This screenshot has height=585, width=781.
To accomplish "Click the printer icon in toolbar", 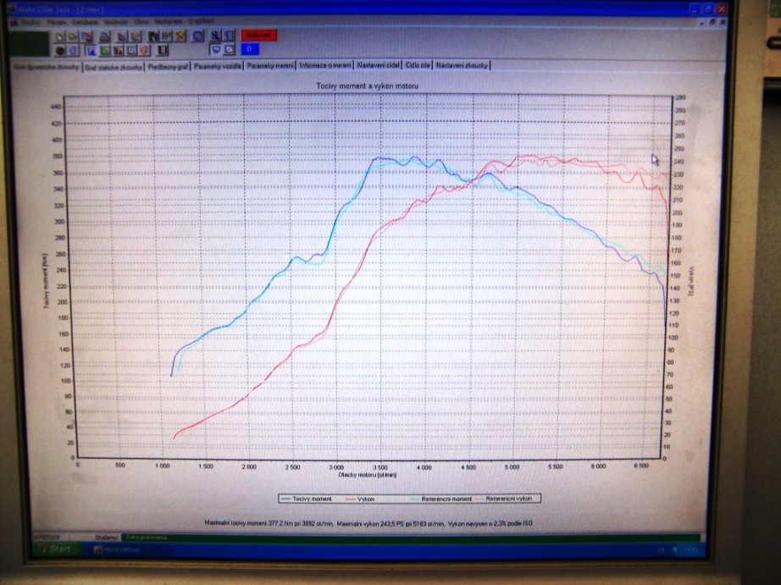I will pos(104,36).
